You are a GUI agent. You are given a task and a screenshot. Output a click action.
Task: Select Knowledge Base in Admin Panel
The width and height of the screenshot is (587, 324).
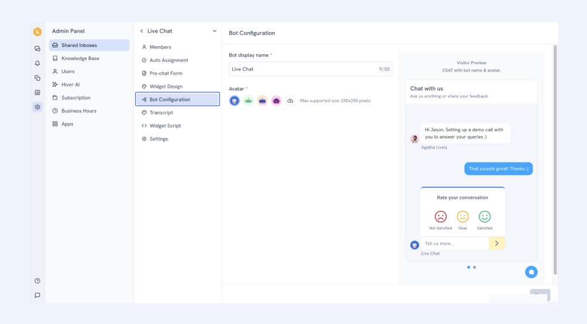[80, 58]
